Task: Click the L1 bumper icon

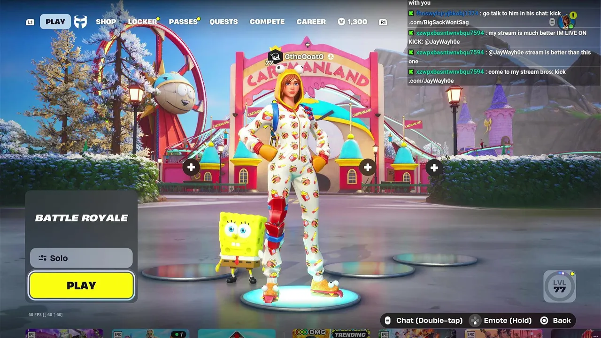Action: [30, 22]
